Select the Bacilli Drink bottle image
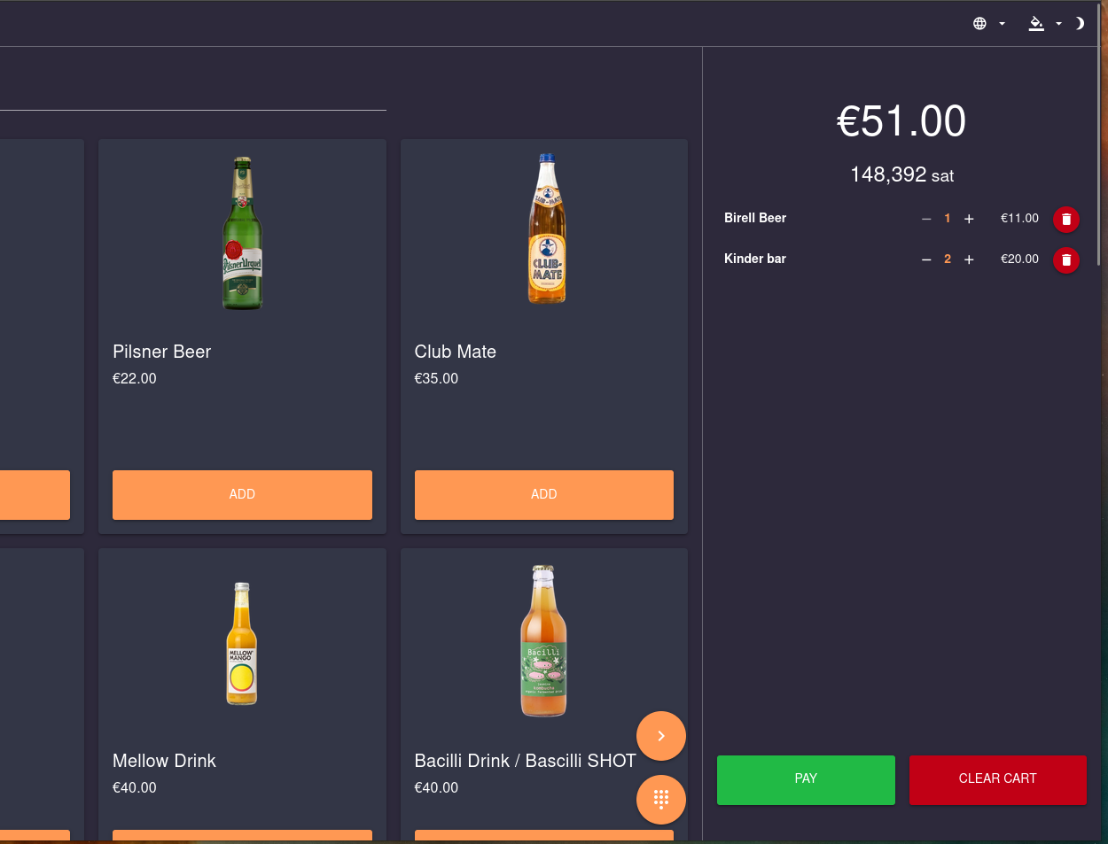Screen dimensions: 1108x844 pos(543,640)
